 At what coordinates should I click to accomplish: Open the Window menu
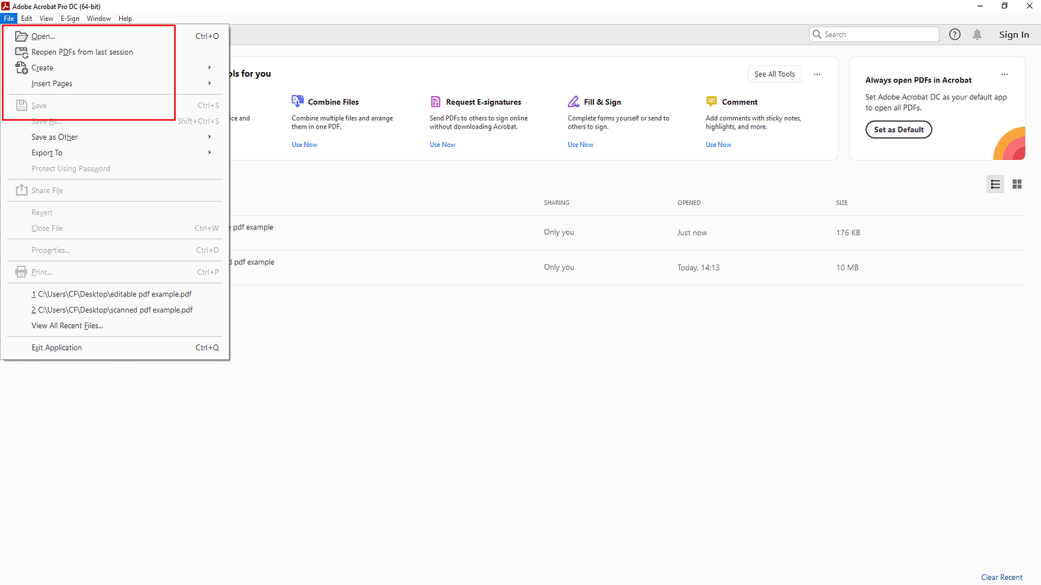(99, 18)
